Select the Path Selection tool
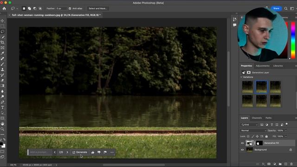This screenshot has height=167, width=297. click(x=2, y=113)
